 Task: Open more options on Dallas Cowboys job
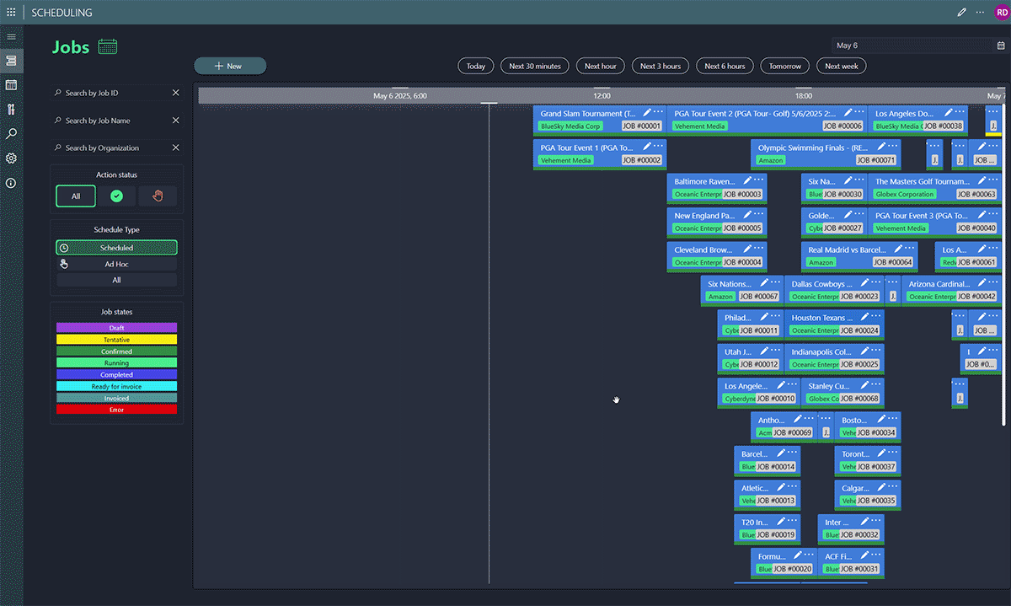pos(876,283)
